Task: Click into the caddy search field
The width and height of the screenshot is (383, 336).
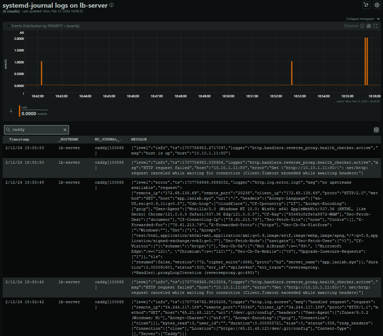Action: point(36,130)
